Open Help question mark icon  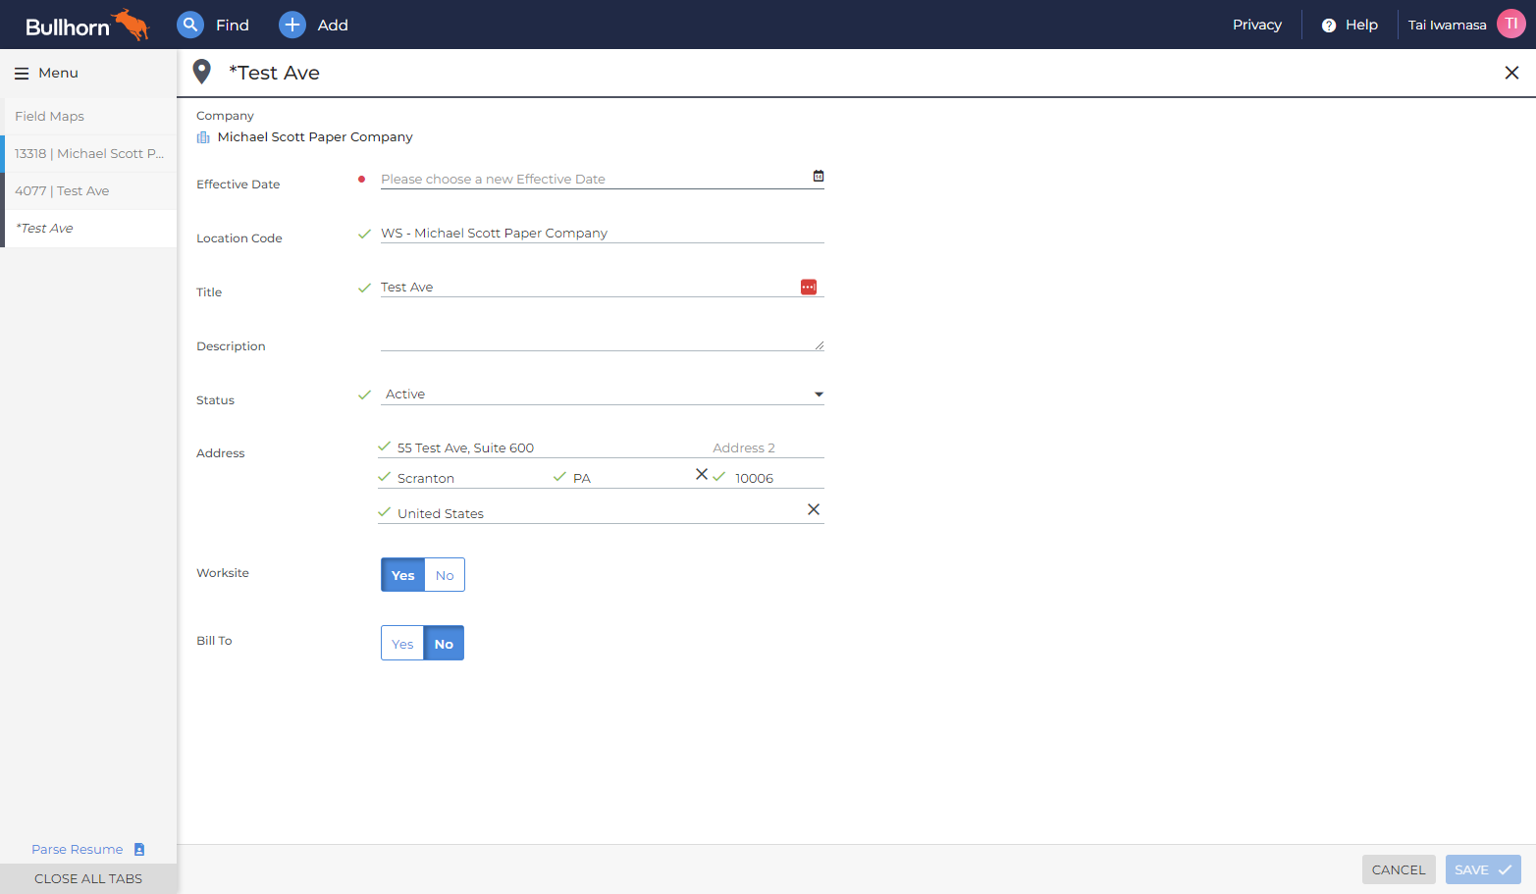[x=1329, y=26]
